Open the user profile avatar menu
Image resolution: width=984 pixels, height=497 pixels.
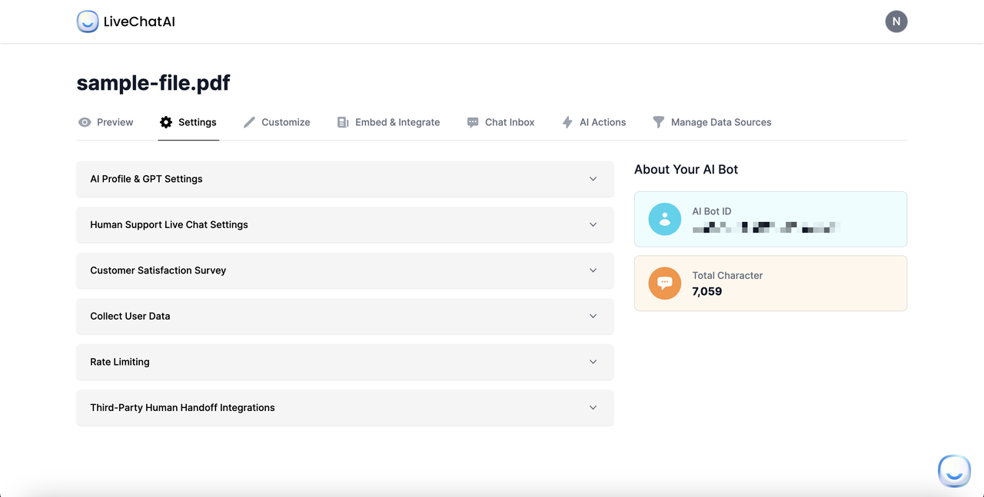tap(896, 21)
